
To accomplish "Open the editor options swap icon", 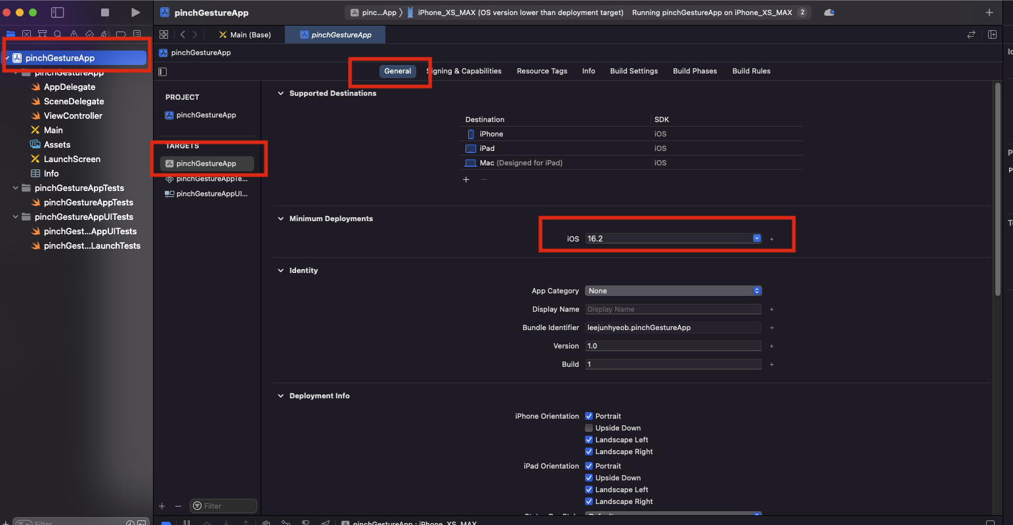I will (972, 35).
